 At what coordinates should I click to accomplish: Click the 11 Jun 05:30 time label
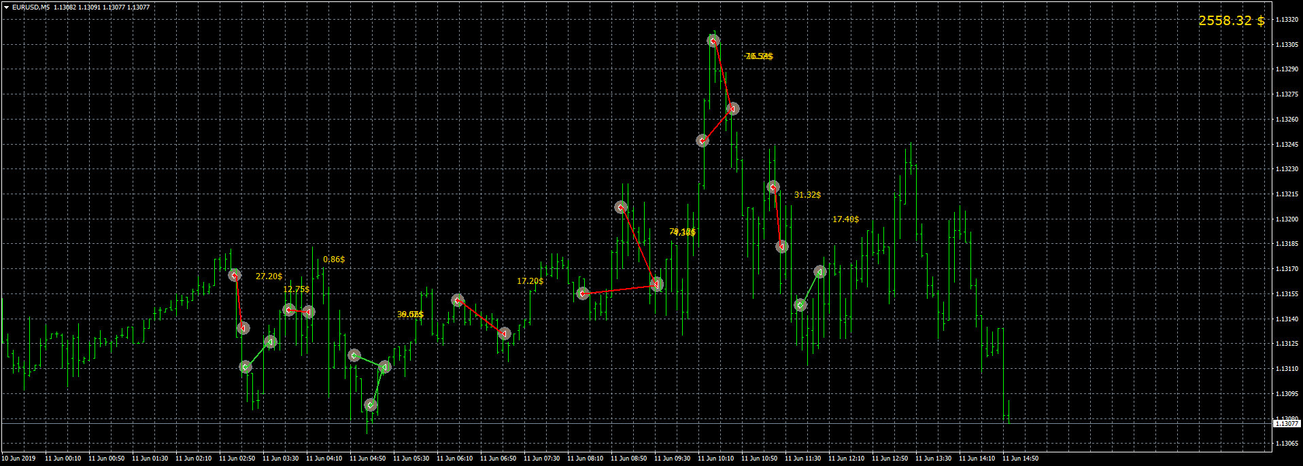[x=411, y=459]
